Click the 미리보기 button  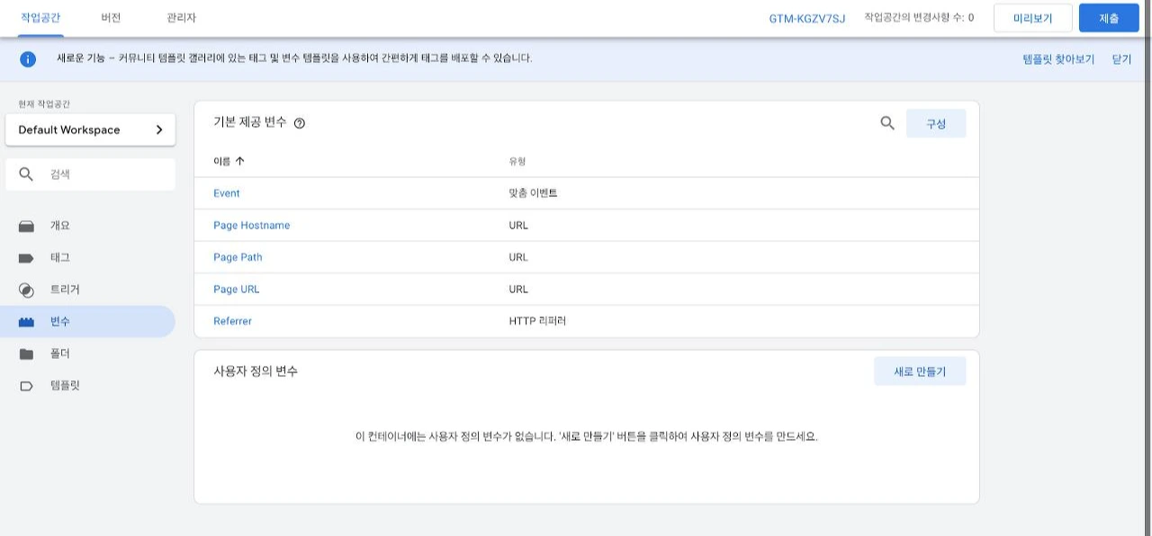click(1033, 18)
